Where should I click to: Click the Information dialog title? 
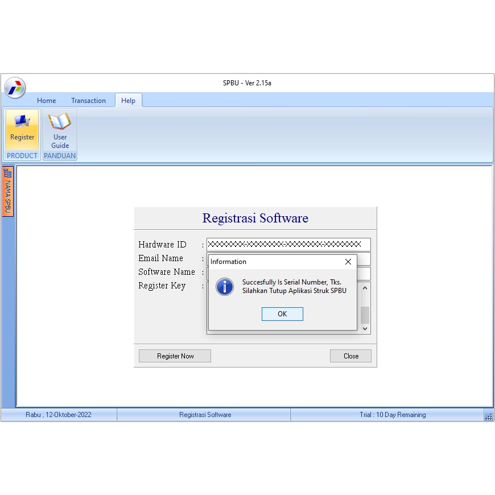[x=228, y=262]
